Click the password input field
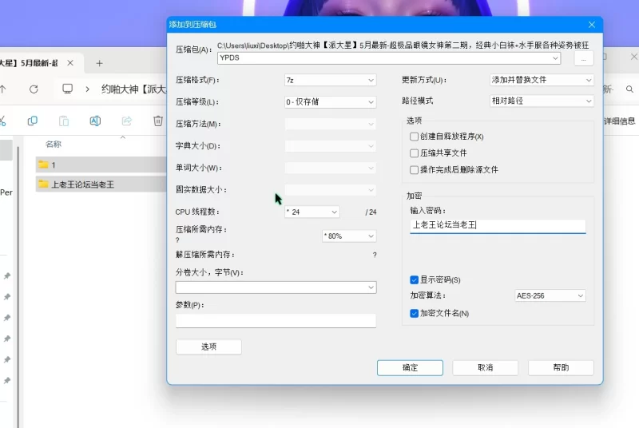Screen dimensions: 639x428 click(x=498, y=225)
